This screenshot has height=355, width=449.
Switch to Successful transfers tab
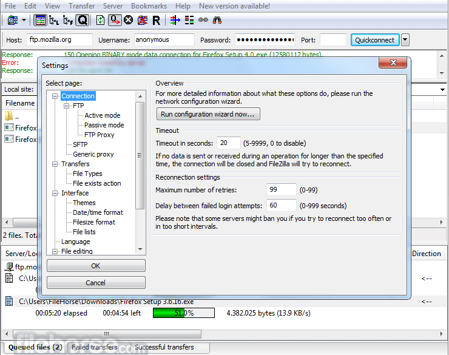164,347
